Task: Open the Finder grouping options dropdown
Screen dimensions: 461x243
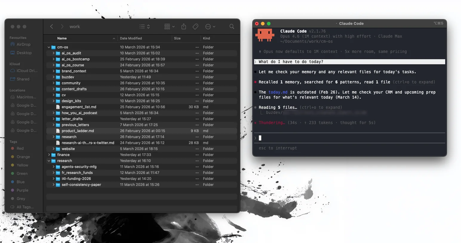Action: pyautogui.click(x=169, y=27)
